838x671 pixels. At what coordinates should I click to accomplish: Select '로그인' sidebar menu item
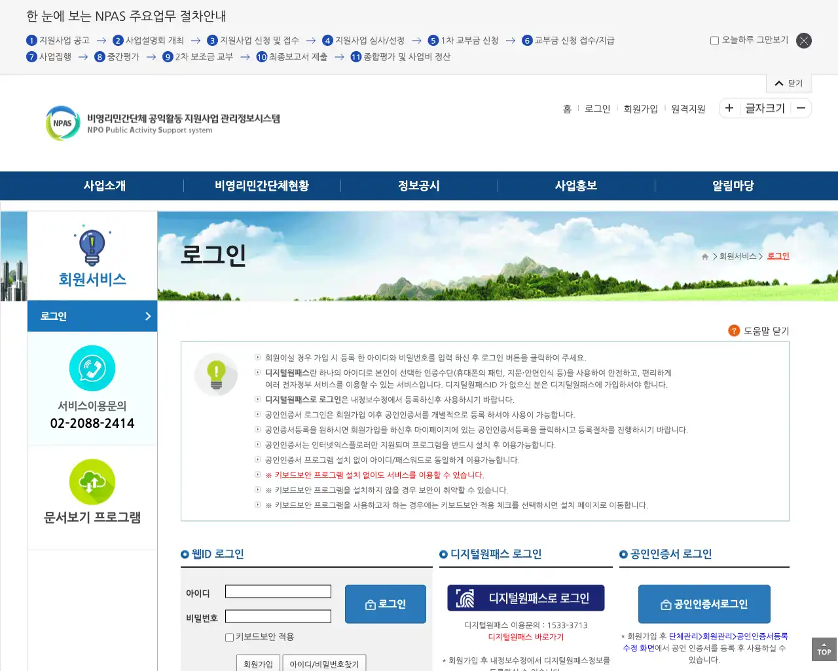click(x=92, y=316)
